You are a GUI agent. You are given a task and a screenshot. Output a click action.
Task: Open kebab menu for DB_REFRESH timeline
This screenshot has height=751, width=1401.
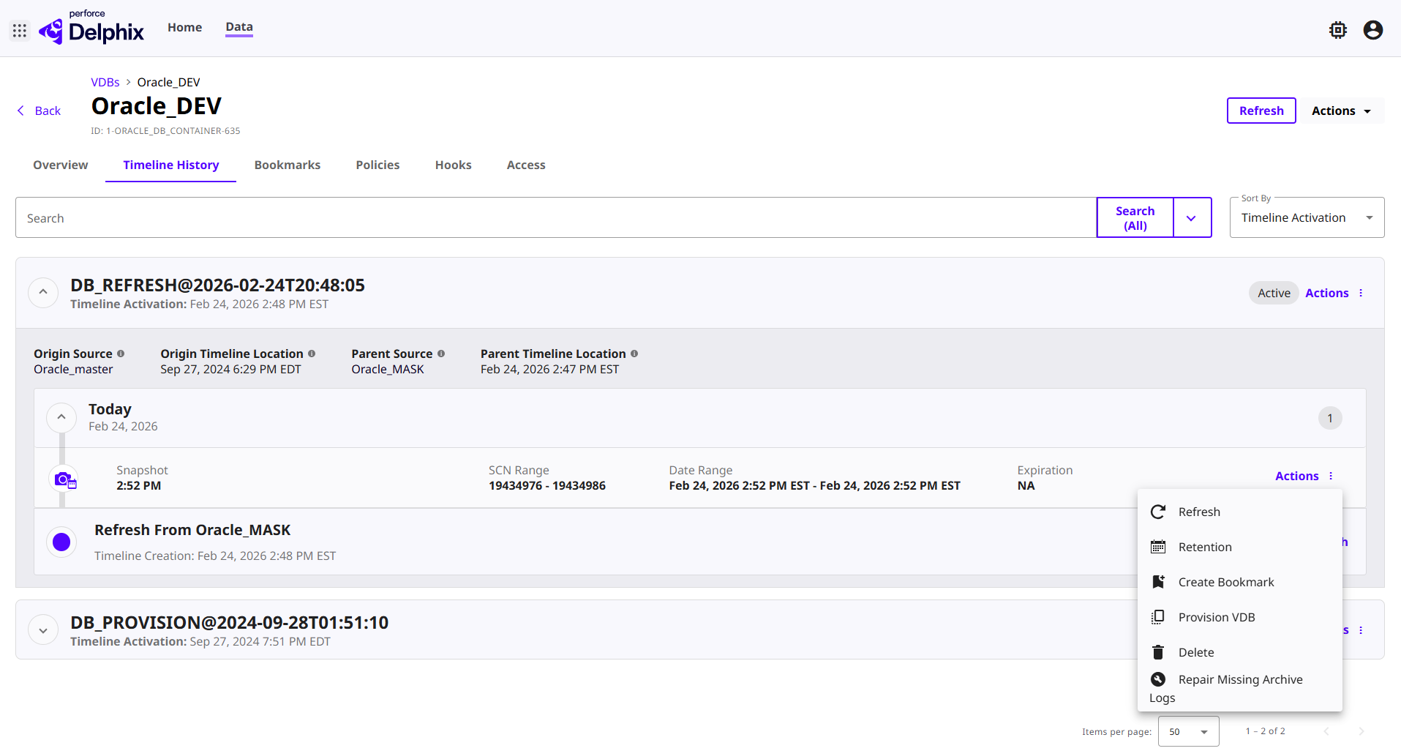point(1361,293)
